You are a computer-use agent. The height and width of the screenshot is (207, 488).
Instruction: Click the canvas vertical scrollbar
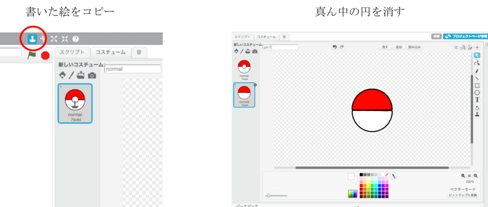pyautogui.click(x=472, y=109)
